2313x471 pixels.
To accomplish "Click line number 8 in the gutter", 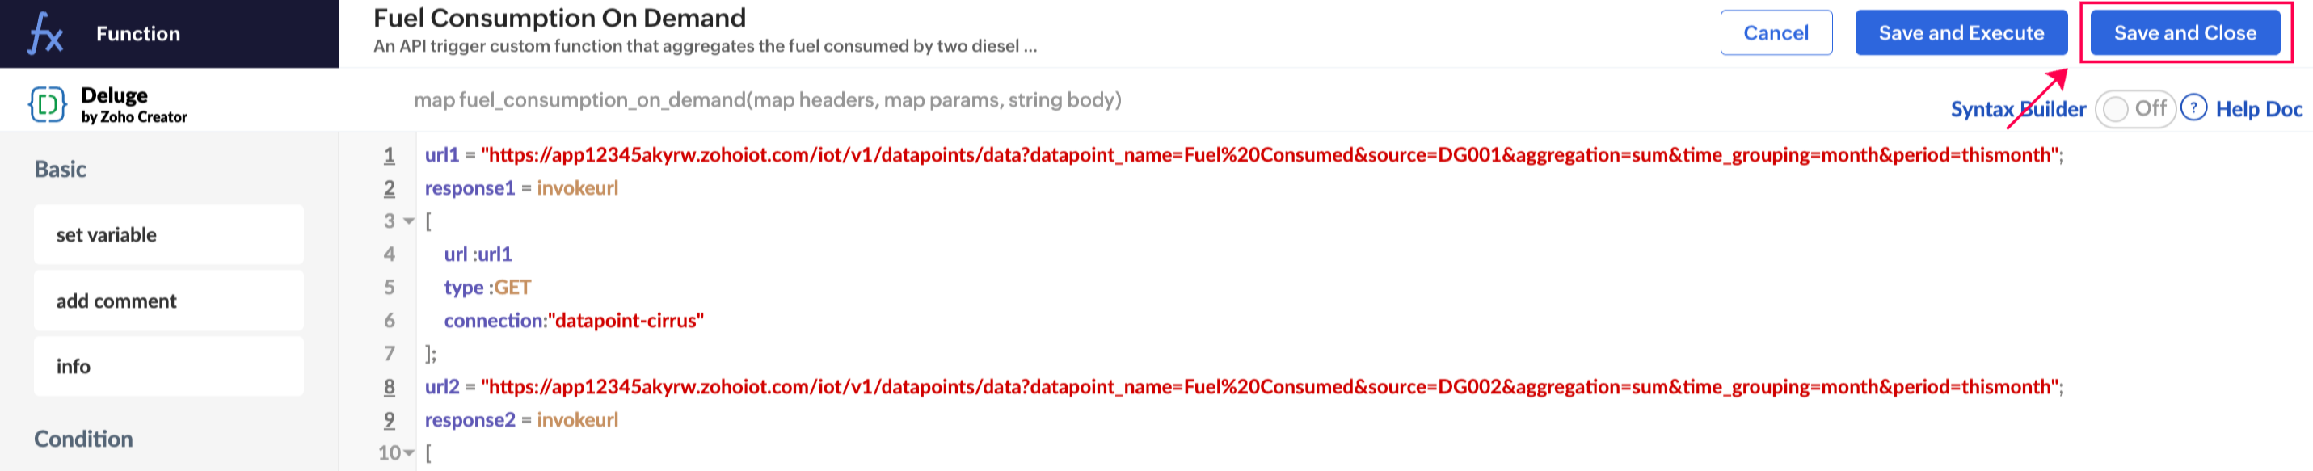I will [x=390, y=387].
